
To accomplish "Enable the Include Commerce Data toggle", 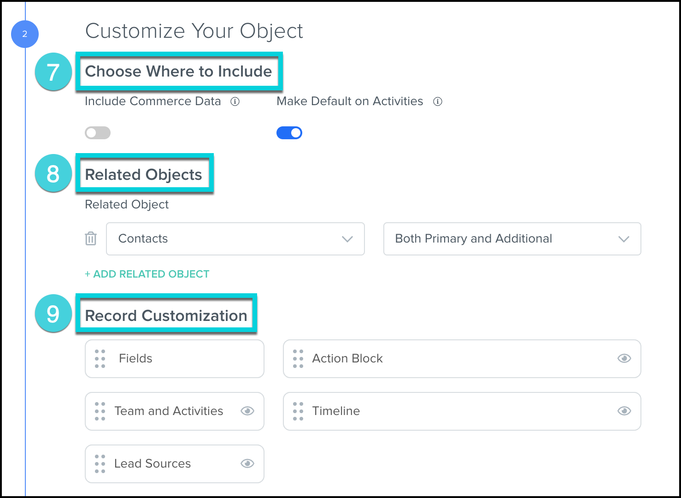I will [98, 133].
